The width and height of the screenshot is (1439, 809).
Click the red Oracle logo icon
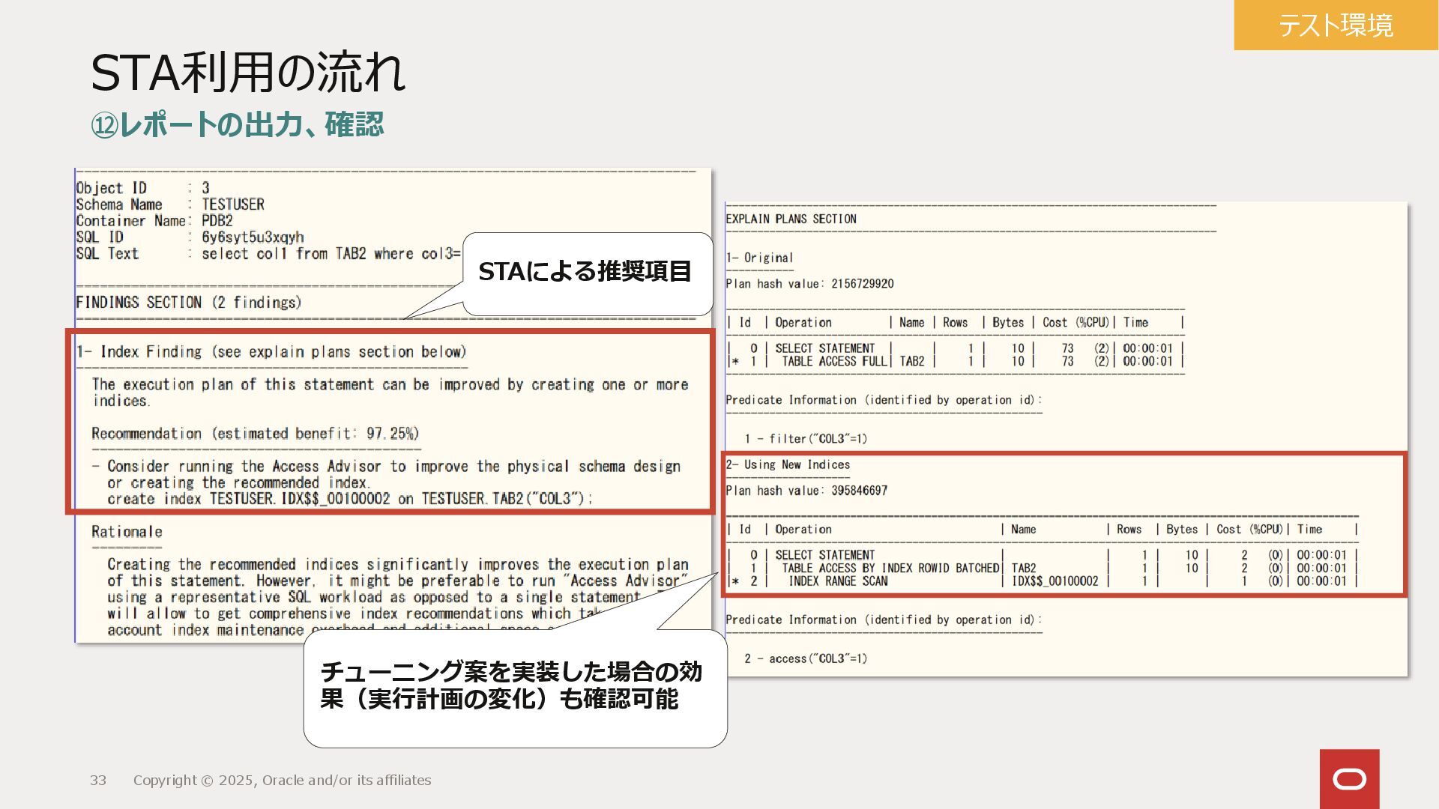click(1349, 779)
